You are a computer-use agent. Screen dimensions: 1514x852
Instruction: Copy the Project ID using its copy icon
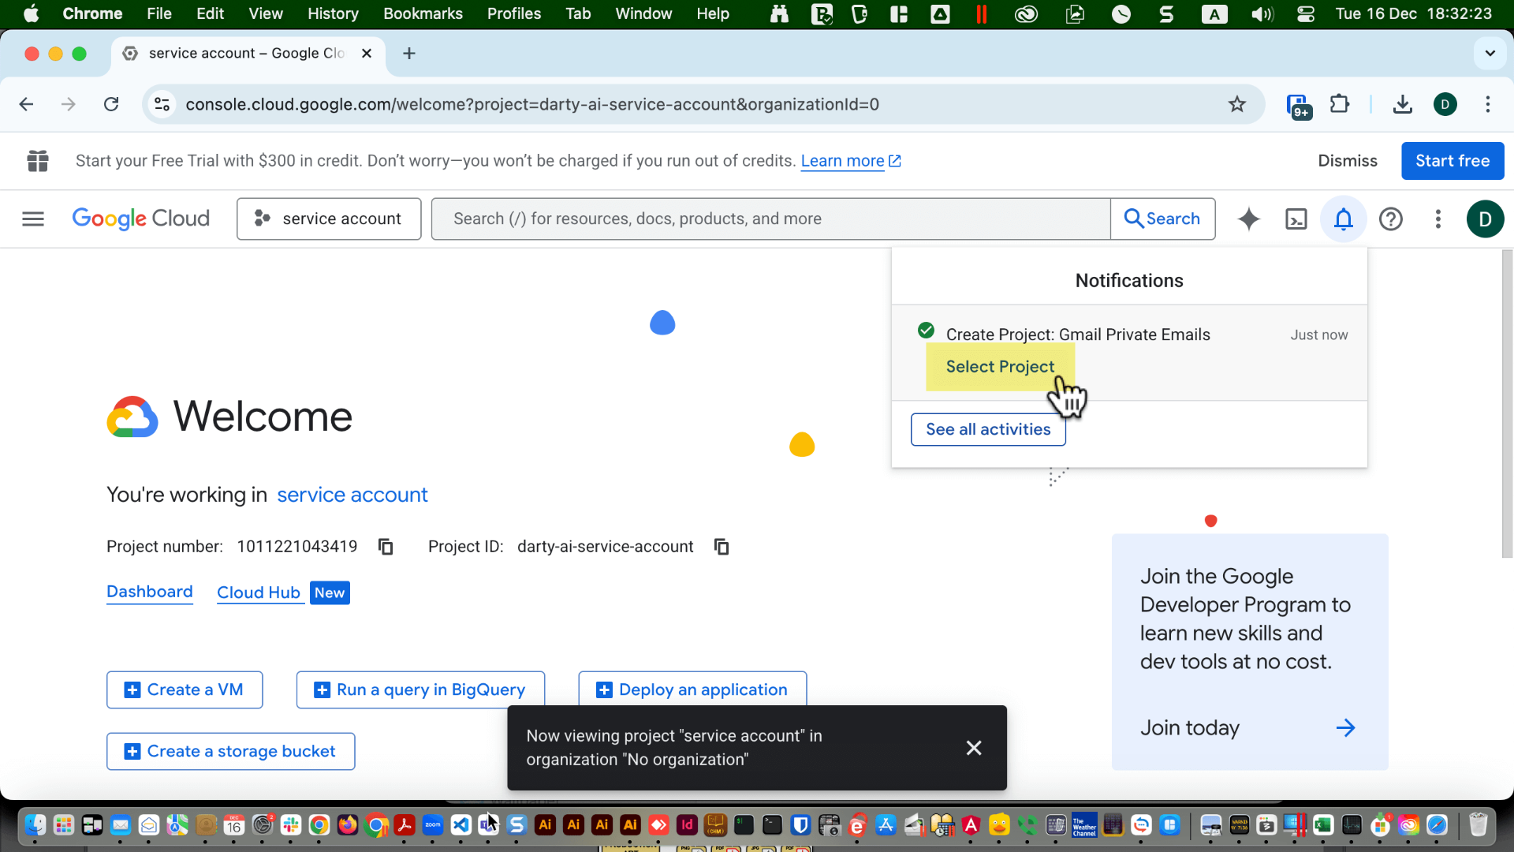(x=721, y=547)
